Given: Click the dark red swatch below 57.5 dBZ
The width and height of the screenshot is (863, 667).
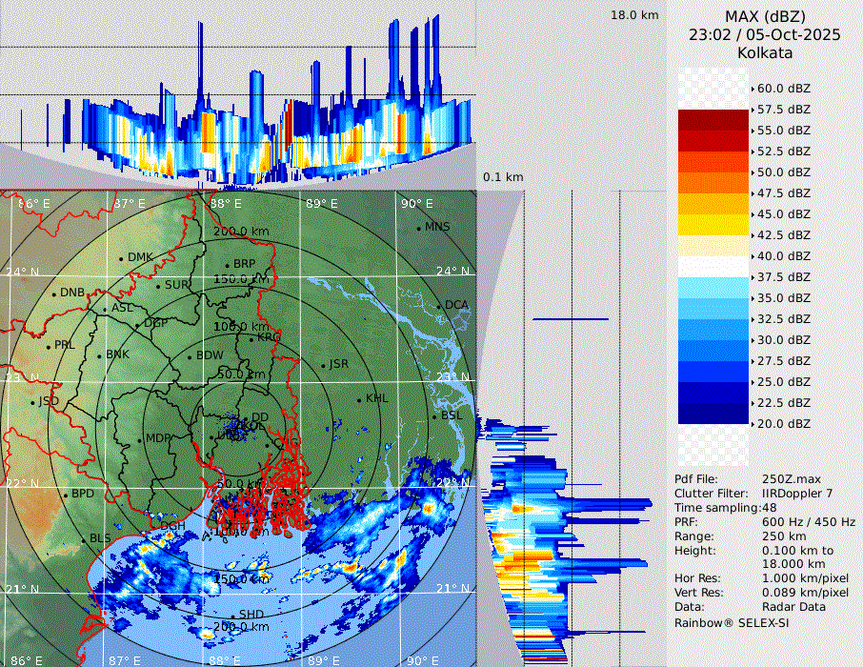Looking at the screenshot, I should [713, 120].
